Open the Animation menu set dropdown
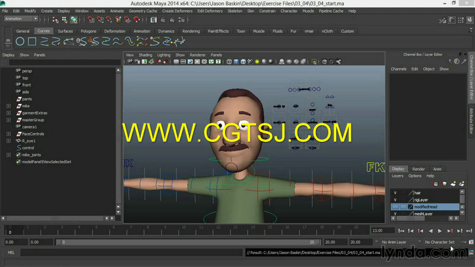 click(21, 19)
